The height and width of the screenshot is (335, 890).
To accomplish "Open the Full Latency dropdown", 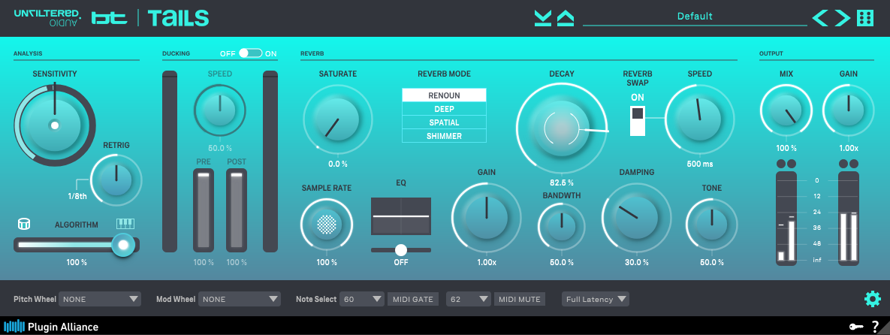I will pyautogui.click(x=596, y=299).
